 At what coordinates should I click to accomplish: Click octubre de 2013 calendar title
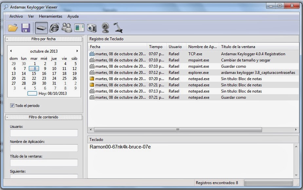click(44, 51)
